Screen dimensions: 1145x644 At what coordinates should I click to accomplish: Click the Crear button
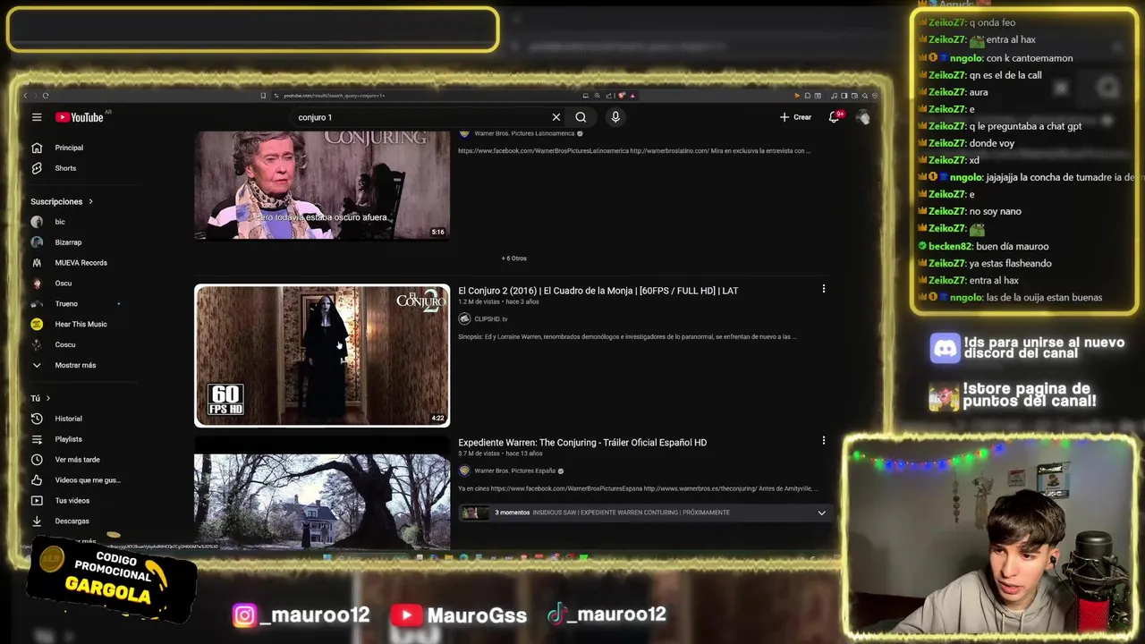795,117
